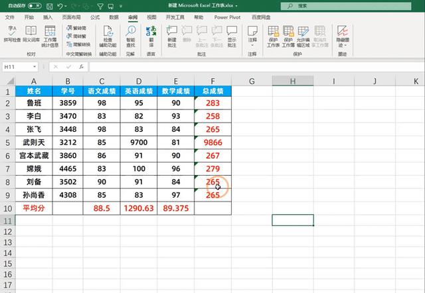
Task: Click 繁转简 traditional to simplified button
Action: pos(76,29)
